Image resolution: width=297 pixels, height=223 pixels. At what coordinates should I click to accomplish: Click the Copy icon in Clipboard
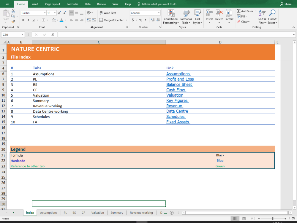(x=13, y=16)
